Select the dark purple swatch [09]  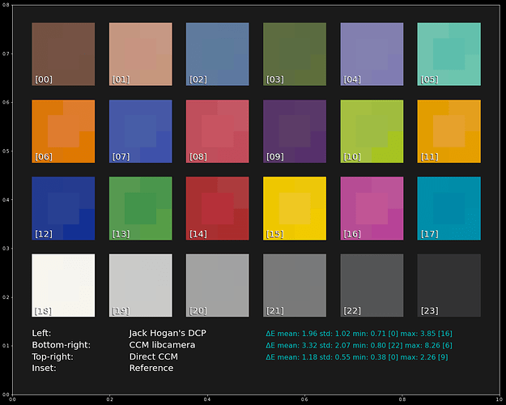[295, 131]
